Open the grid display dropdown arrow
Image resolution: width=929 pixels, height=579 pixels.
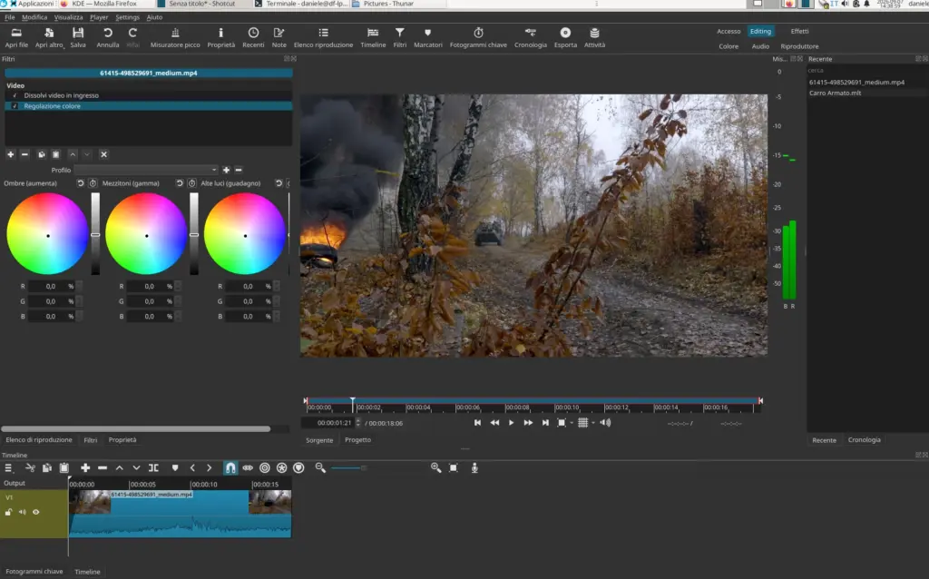pyautogui.click(x=593, y=423)
